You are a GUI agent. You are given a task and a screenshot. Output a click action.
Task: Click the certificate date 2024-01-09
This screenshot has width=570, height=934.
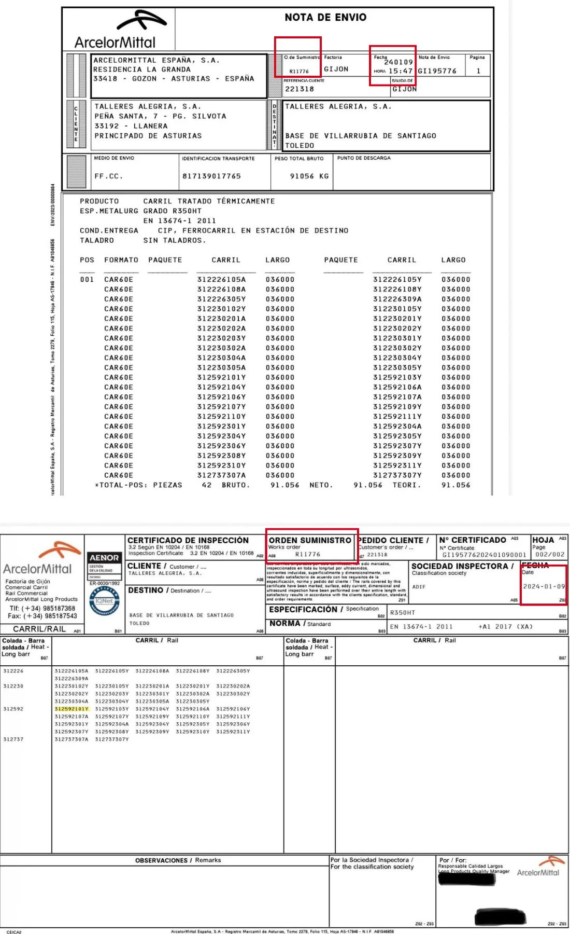(544, 586)
